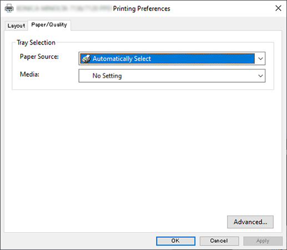The width and height of the screenshot is (287, 250).
Task: Close the Printing Preferences dialog with X
Action: [x=278, y=8]
